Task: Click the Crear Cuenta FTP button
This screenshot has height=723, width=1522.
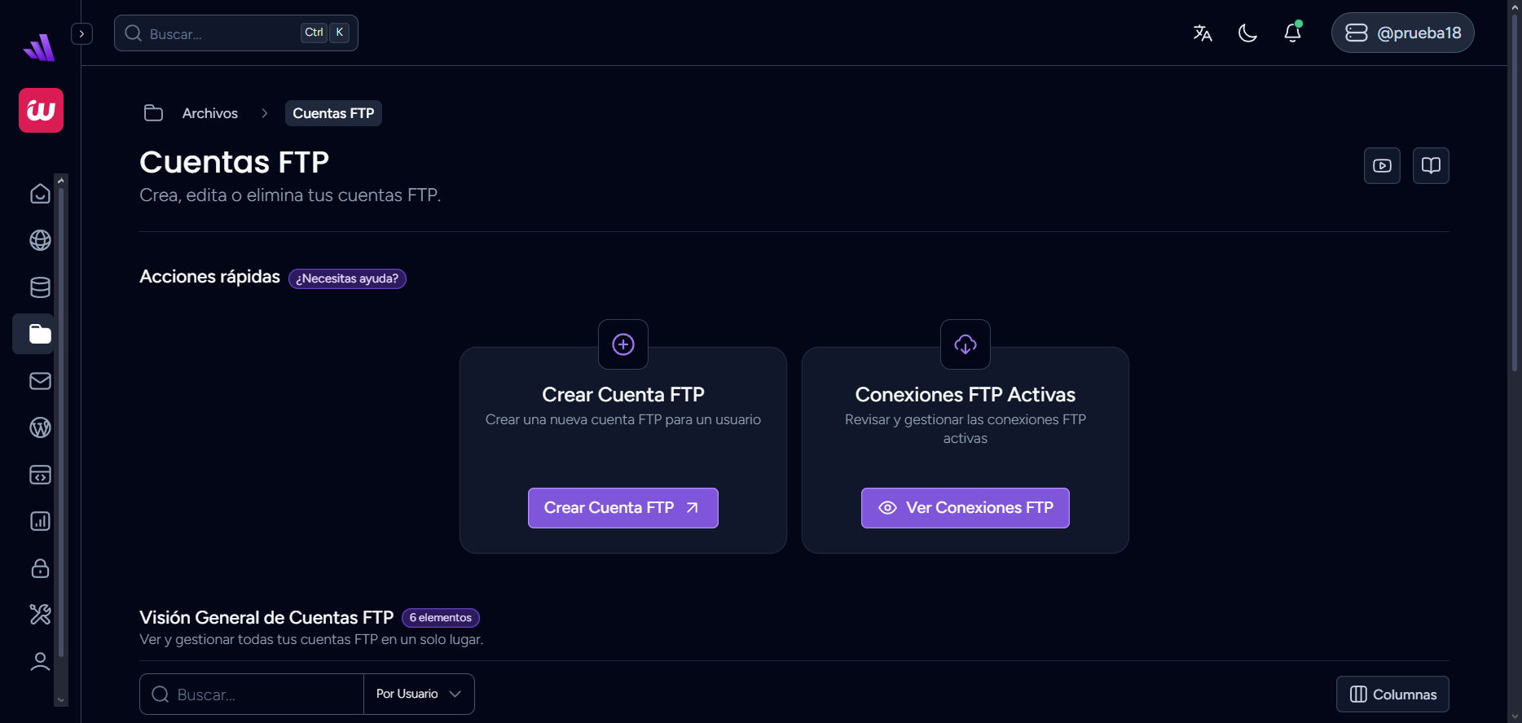Action: (x=622, y=508)
